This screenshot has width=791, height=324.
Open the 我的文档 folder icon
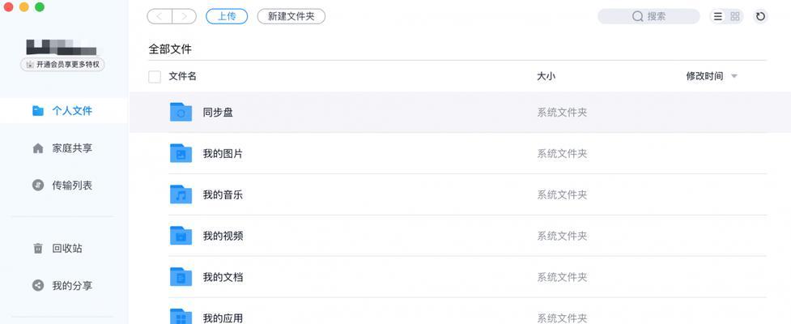tap(181, 277)
